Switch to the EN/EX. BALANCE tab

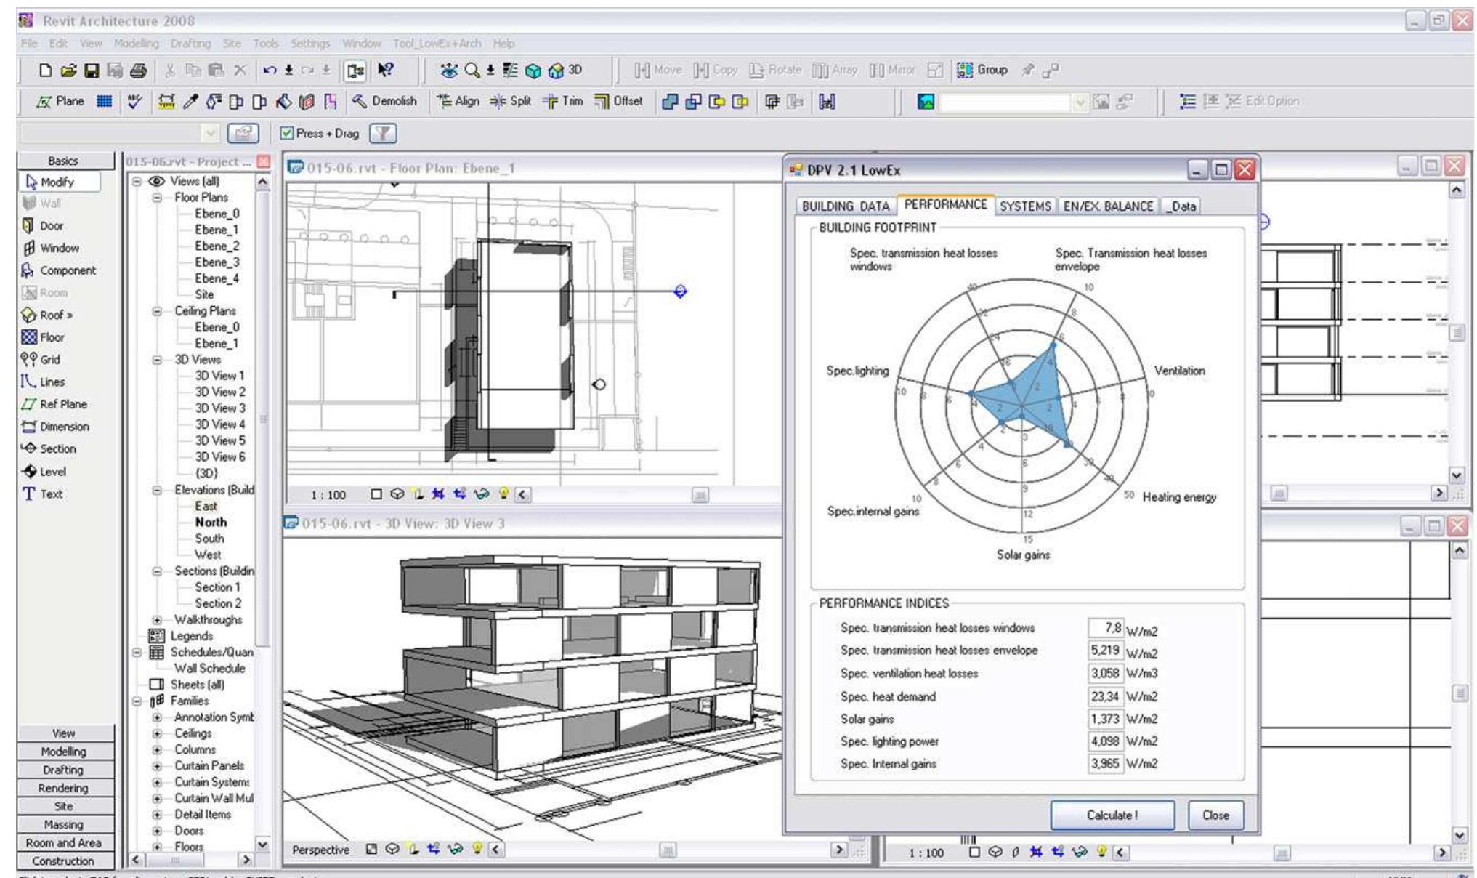(x=1108, y=206)
